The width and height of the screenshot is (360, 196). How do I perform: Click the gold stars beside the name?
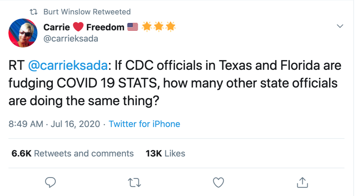[x=159, y=27]
